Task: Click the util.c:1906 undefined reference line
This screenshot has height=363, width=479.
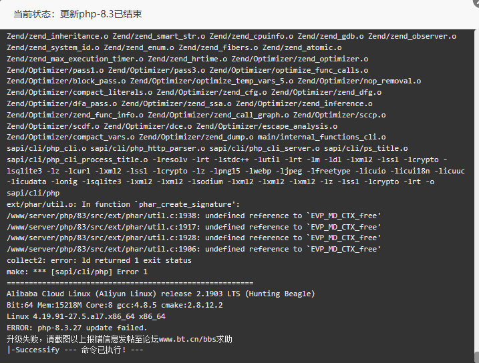Action: point(194,249)
